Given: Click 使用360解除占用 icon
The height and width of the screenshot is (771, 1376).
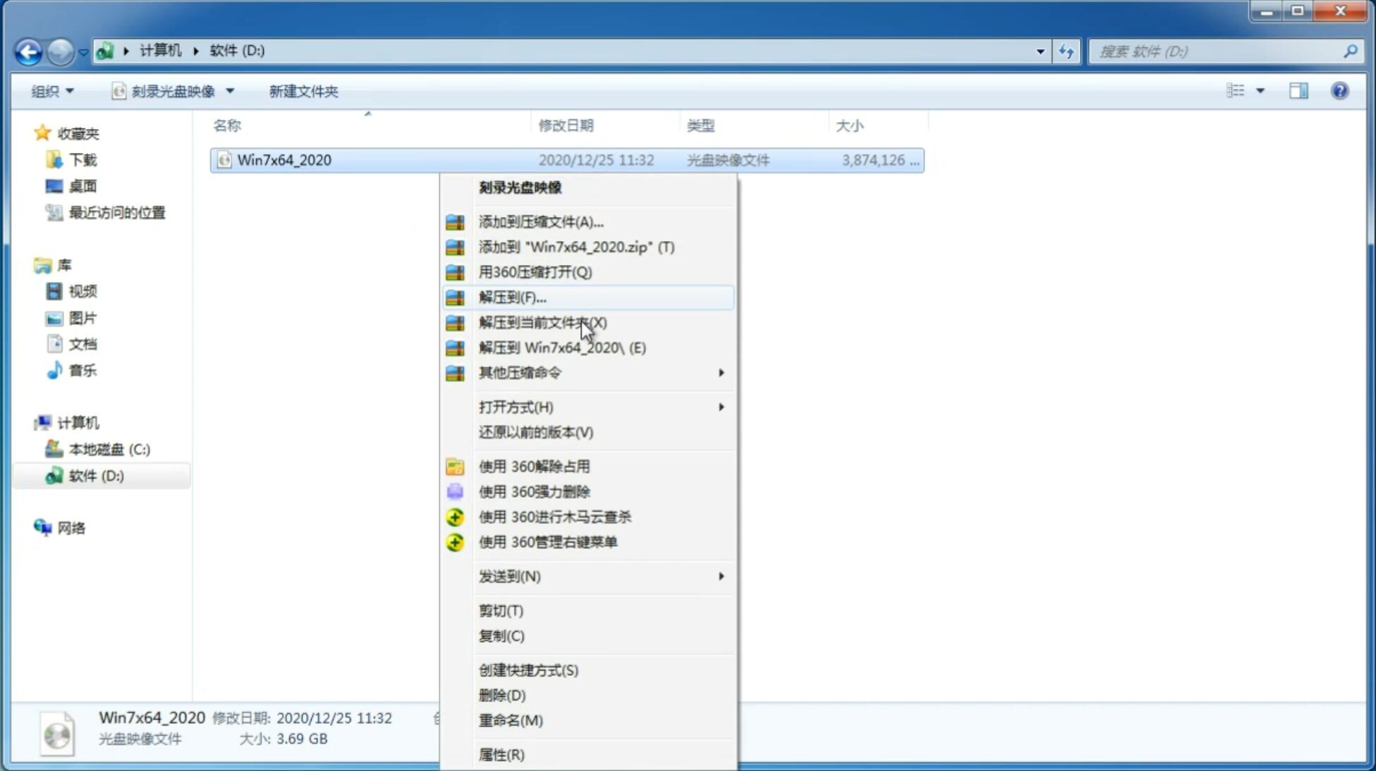Looking at the screenshot, I should point(456,466).
